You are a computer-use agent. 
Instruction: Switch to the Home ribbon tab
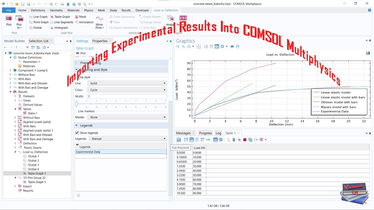pos(22,10)
